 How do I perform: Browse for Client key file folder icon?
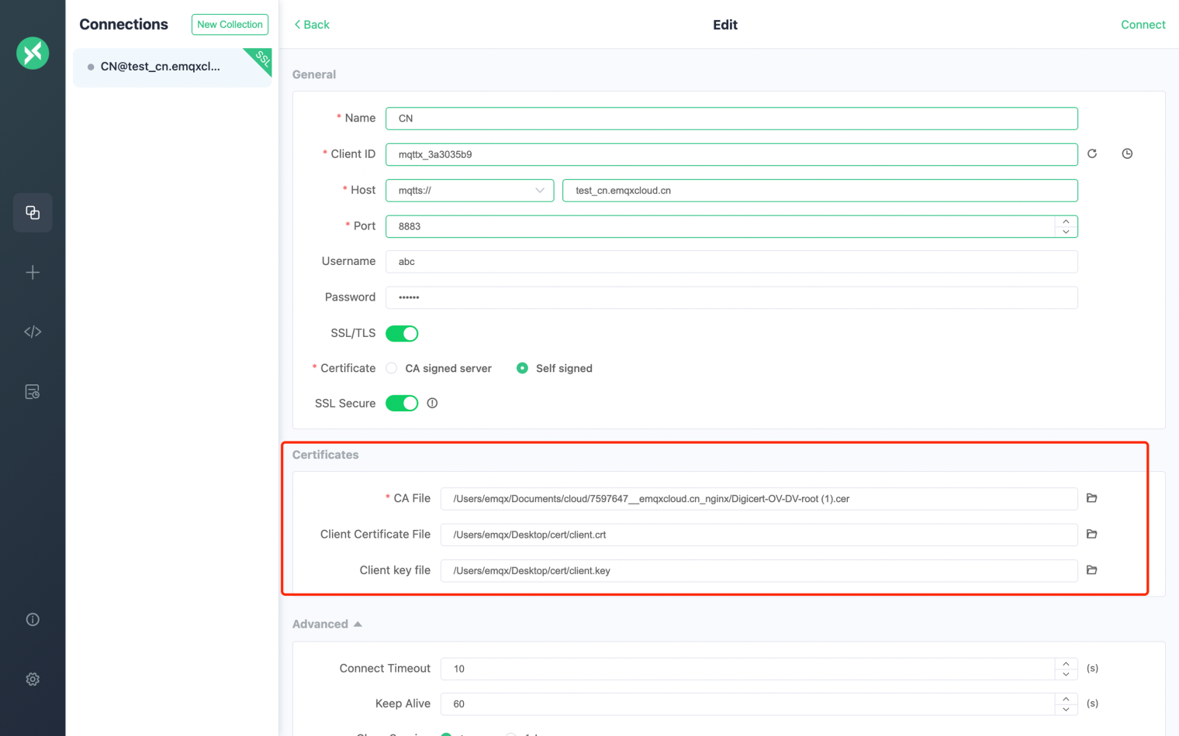(1091, 569)
